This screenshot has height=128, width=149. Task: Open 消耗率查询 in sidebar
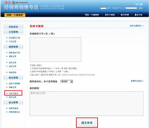(14, 108)
